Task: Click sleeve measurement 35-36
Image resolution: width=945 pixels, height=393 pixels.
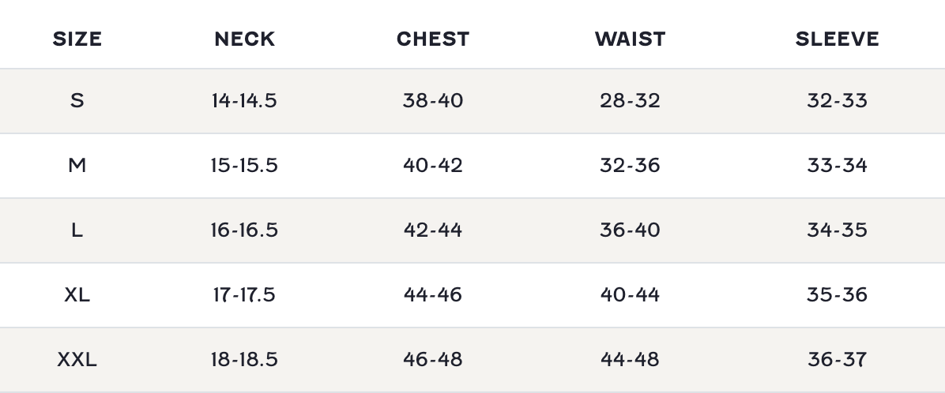Action: point(837,295)
